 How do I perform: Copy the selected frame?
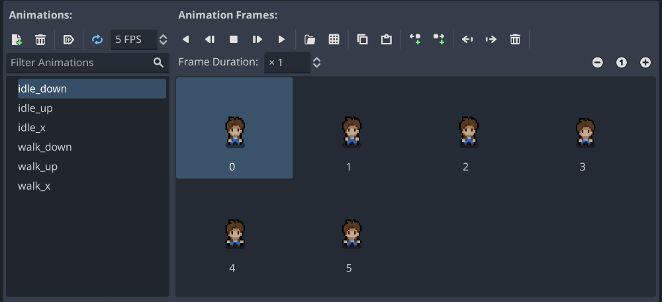[362, 40]
